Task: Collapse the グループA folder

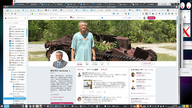Action: pyautogui.click(x=10, y=82)
